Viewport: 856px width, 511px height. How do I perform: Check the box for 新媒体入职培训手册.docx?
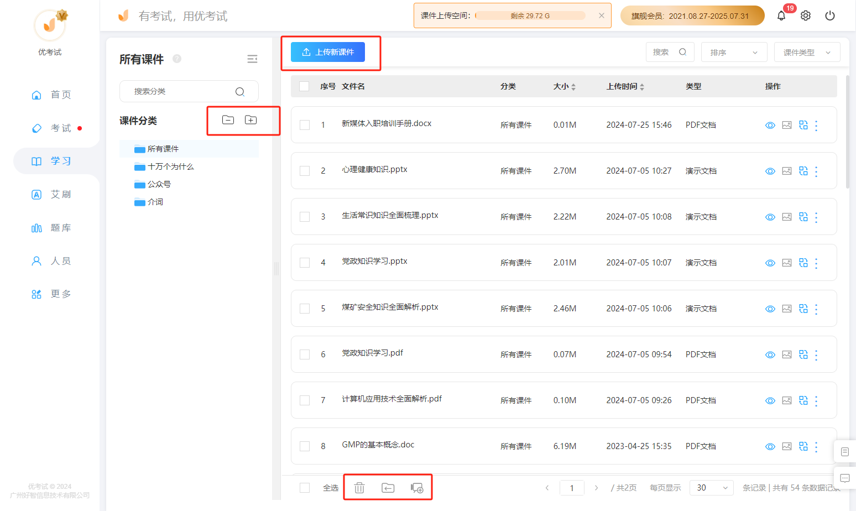(305, 125)
